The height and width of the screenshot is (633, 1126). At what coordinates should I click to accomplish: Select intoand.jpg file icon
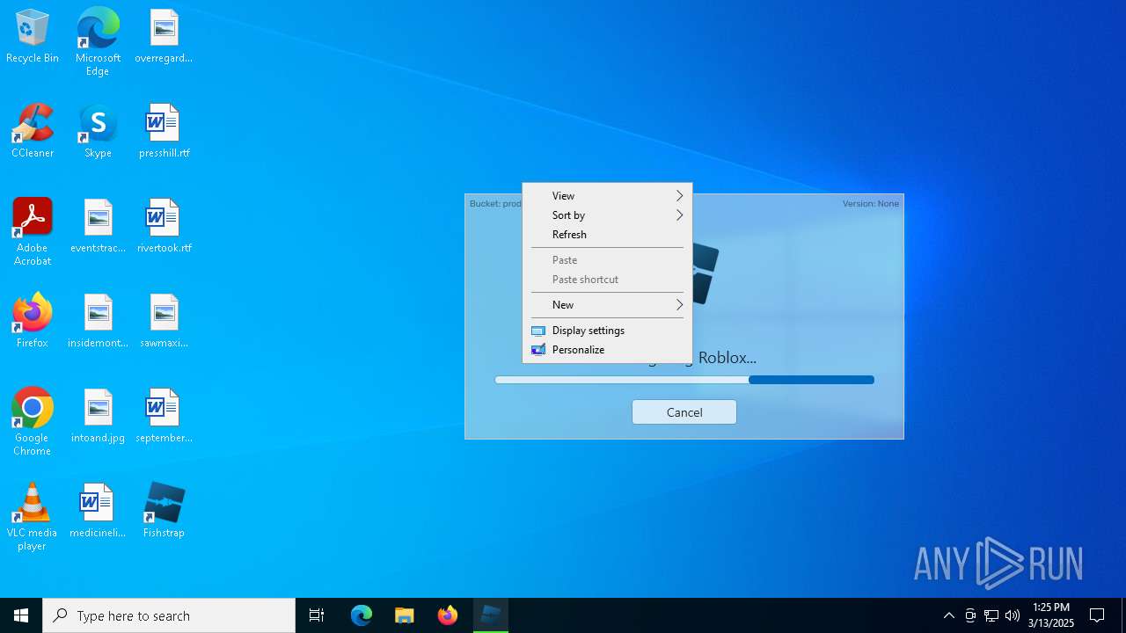[98, 417]
